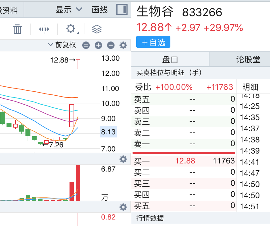Image resolution: width=270 pixels, height=226 pixels.
Task: Expand the toolbar gear settings dropdown
Action: [71, 29]
